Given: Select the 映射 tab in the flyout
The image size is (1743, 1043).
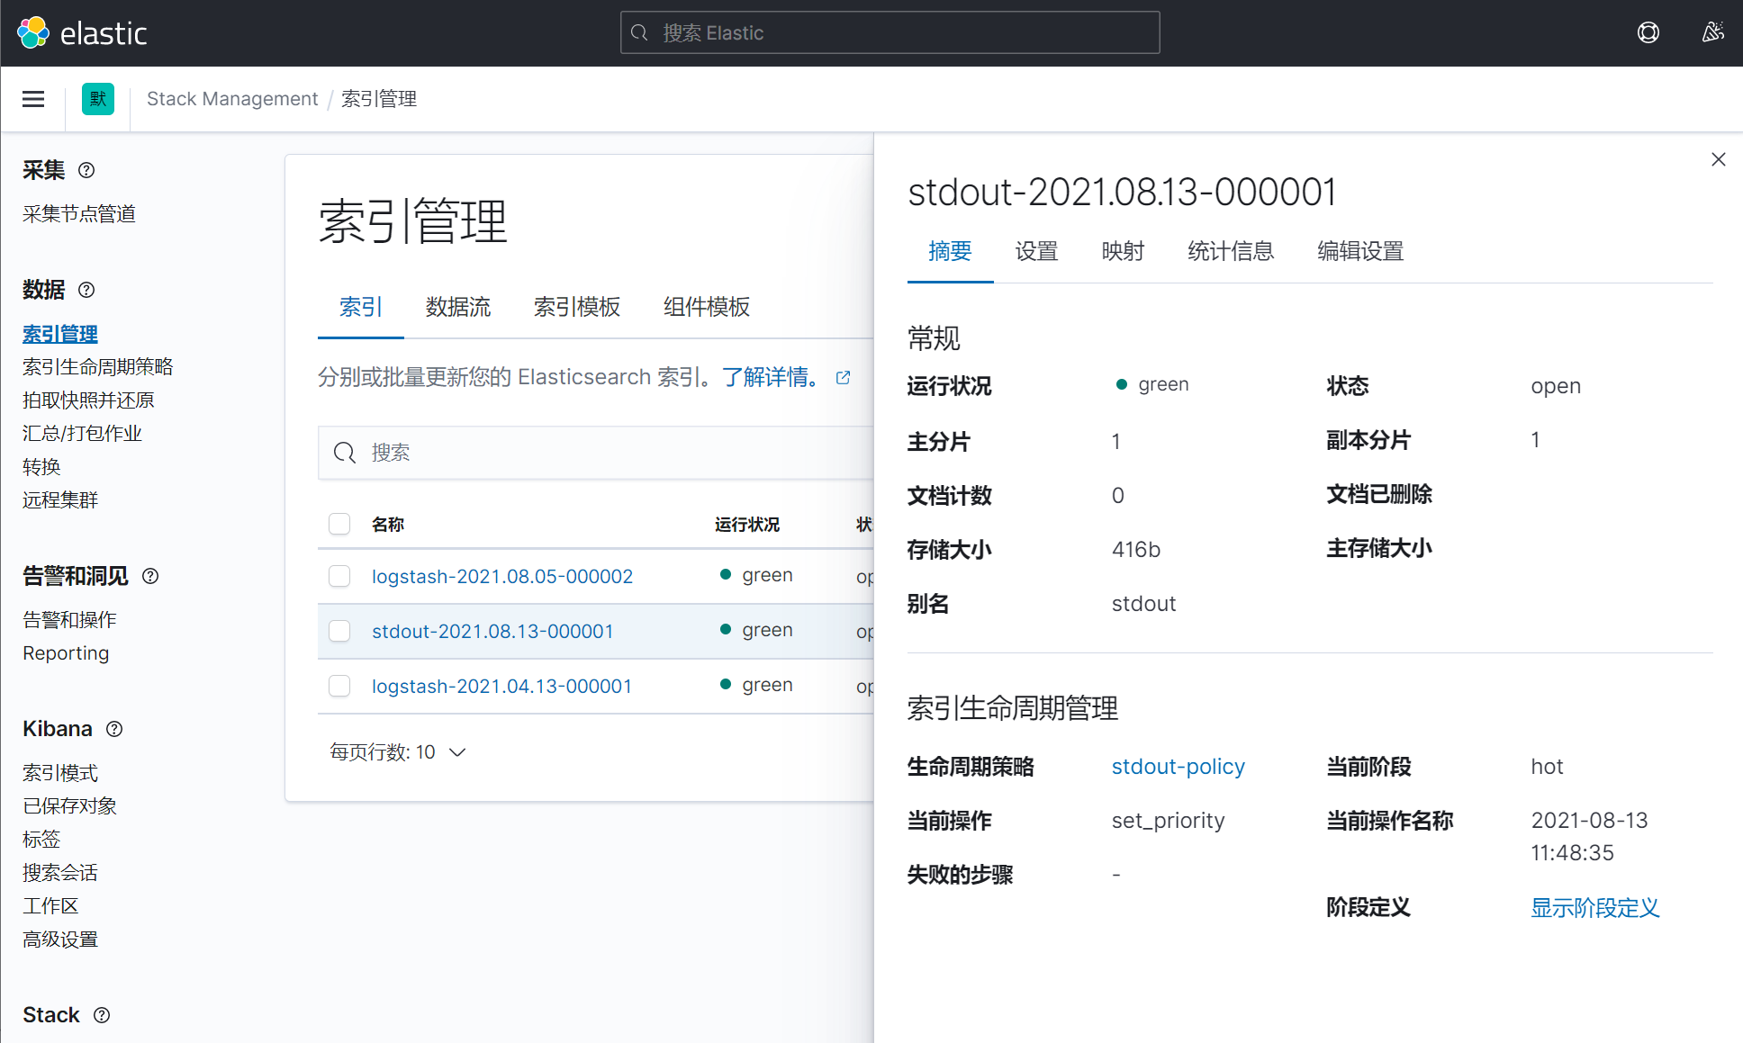Looking at the screenshot, I should point(1124,251).
